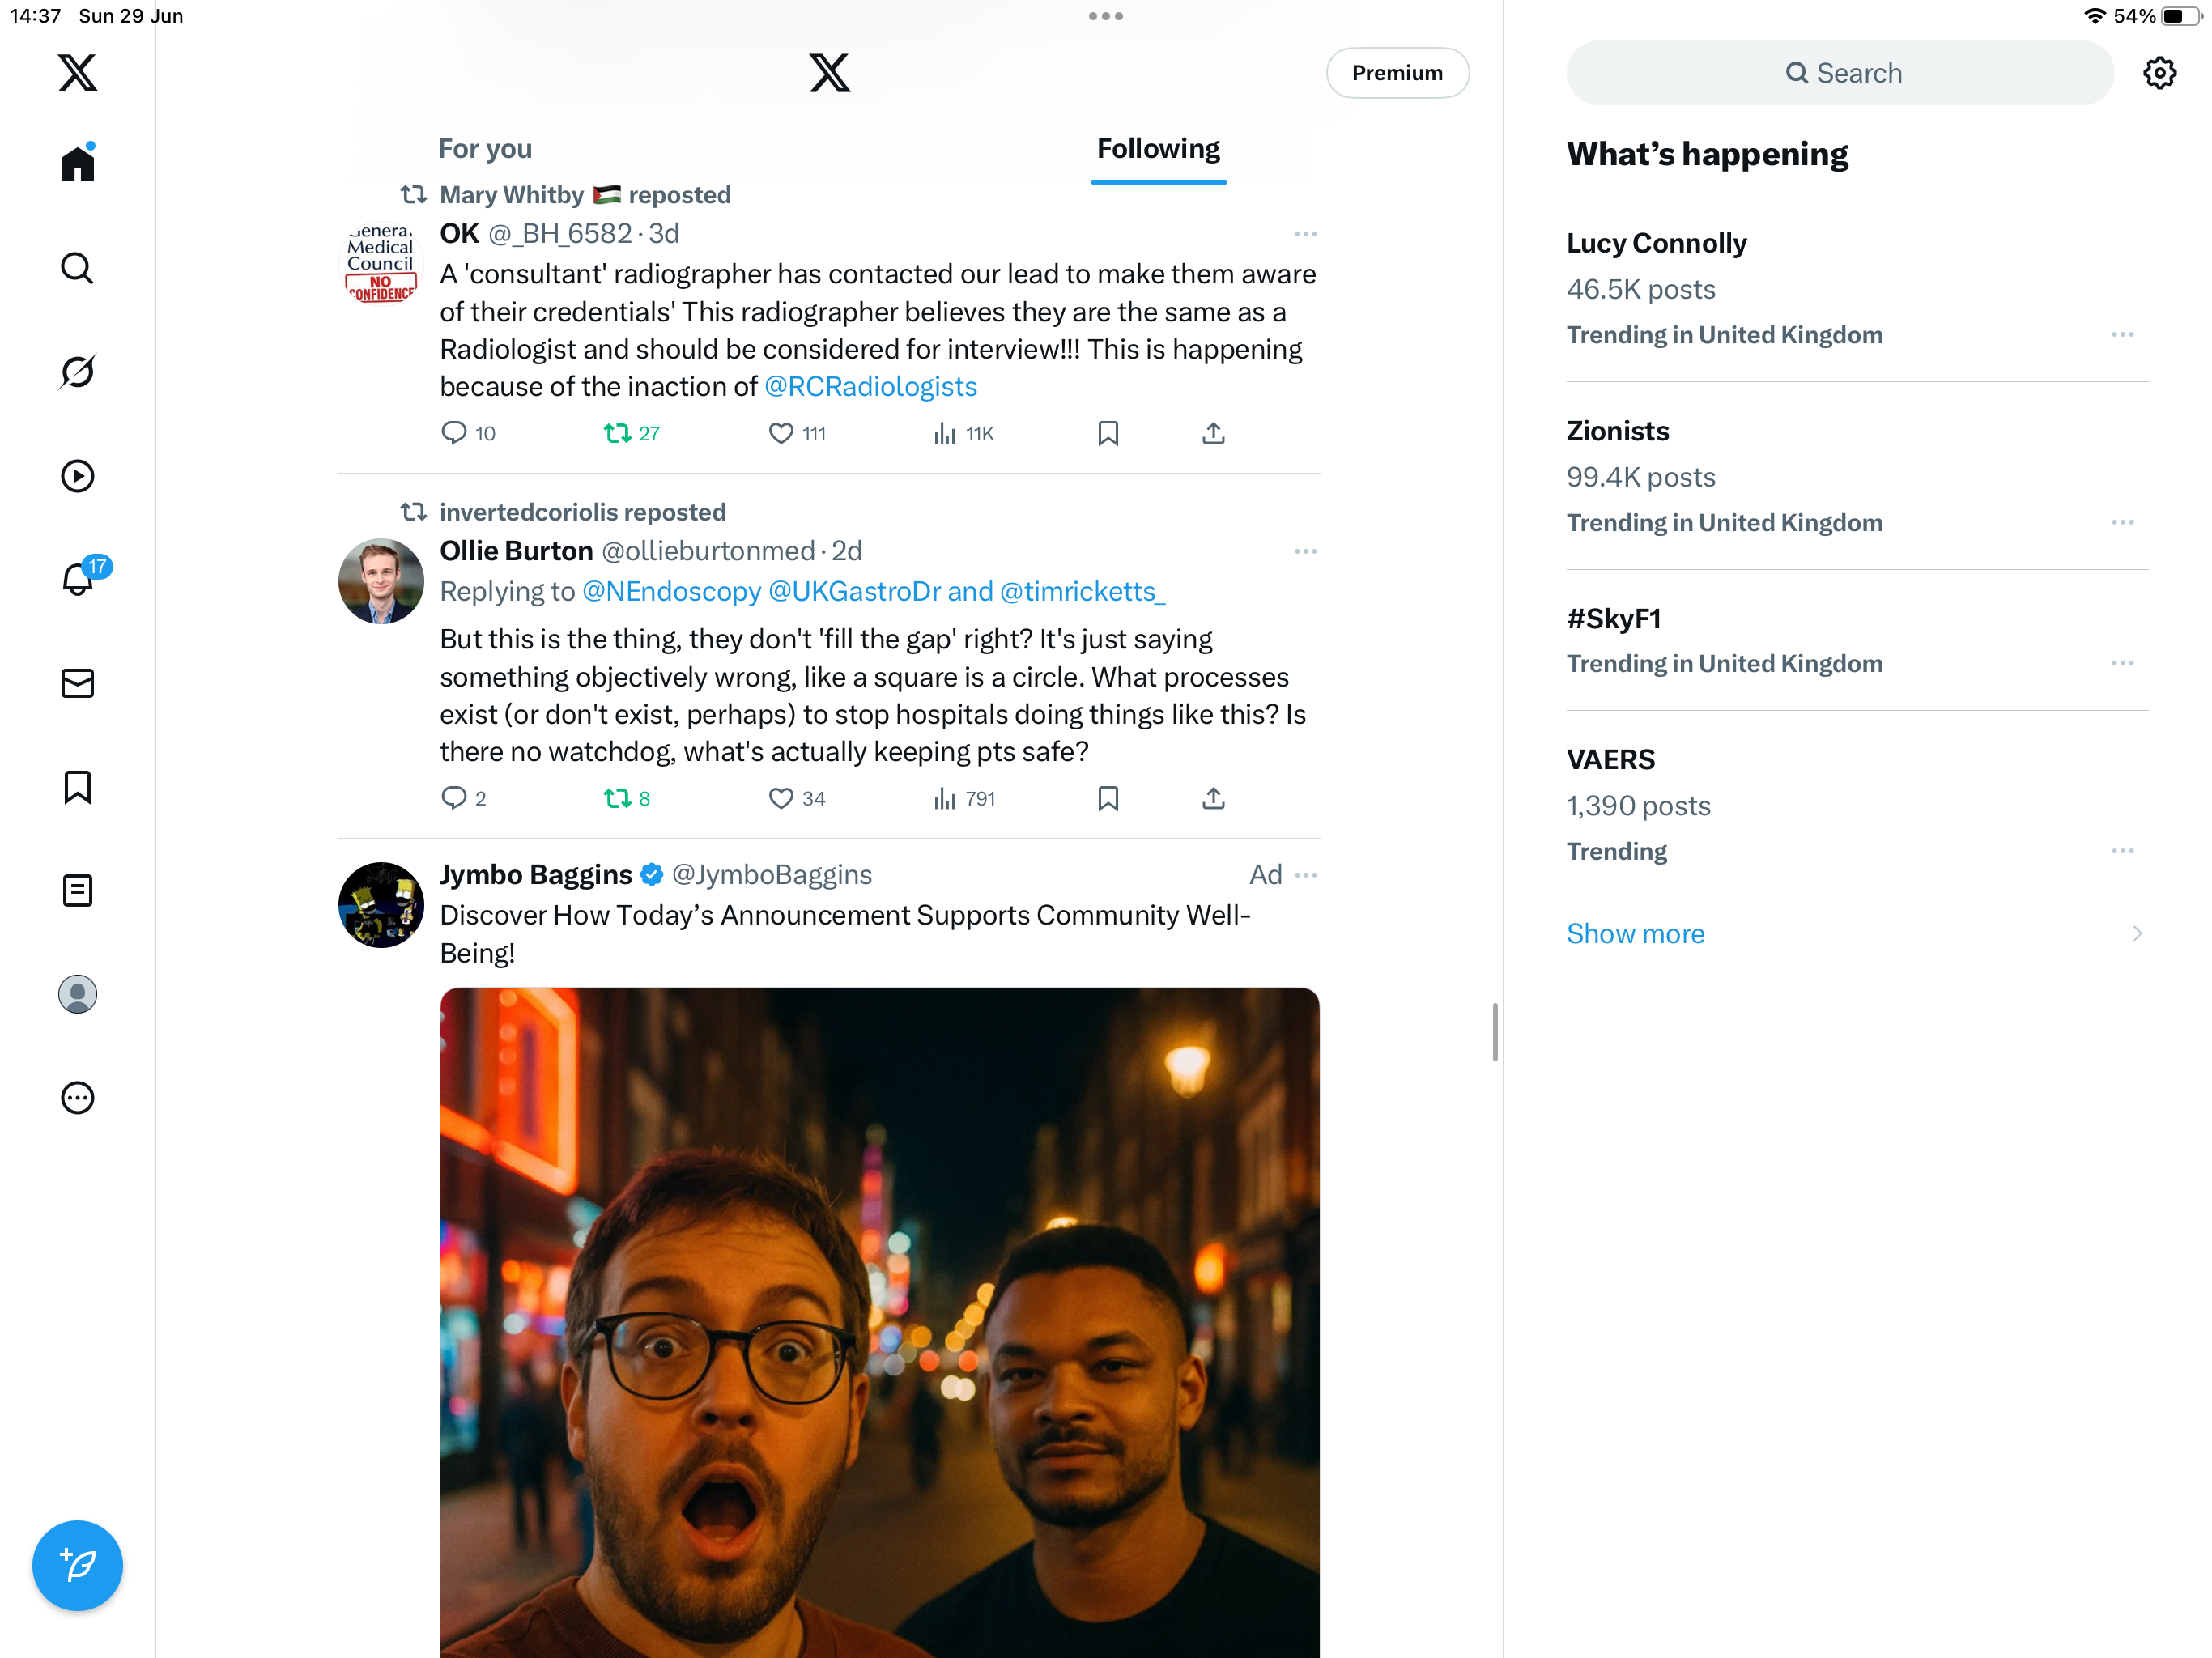Open the video play icon in the sidebar
The image size is (2212, 1658).
tap(77, 476)
